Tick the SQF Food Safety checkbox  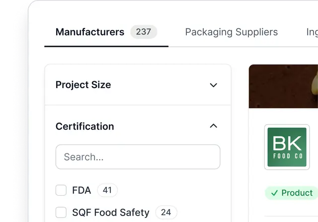(x=61, y=213)
